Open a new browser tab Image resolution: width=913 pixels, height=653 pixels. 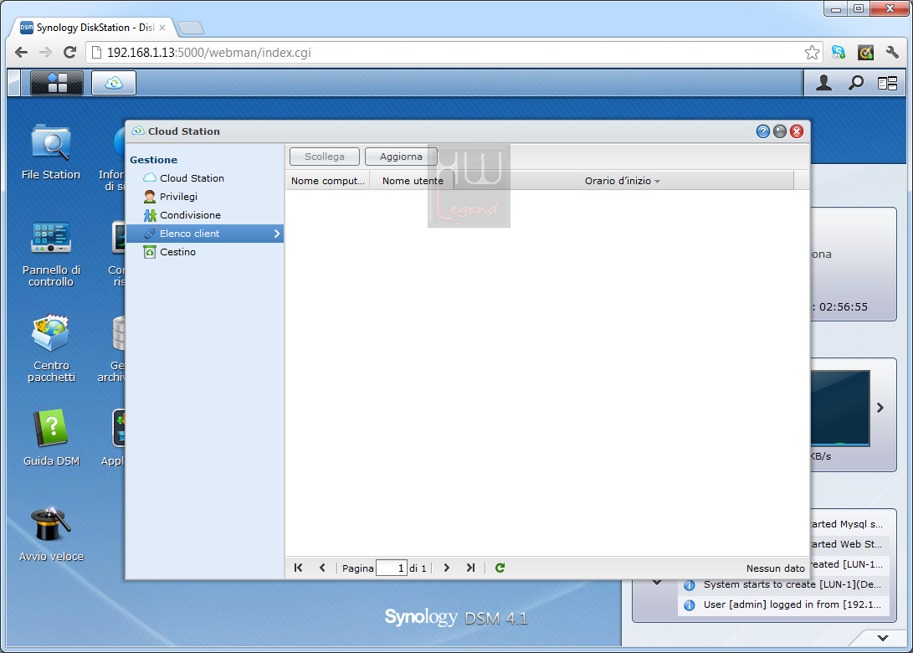(191, 28)
